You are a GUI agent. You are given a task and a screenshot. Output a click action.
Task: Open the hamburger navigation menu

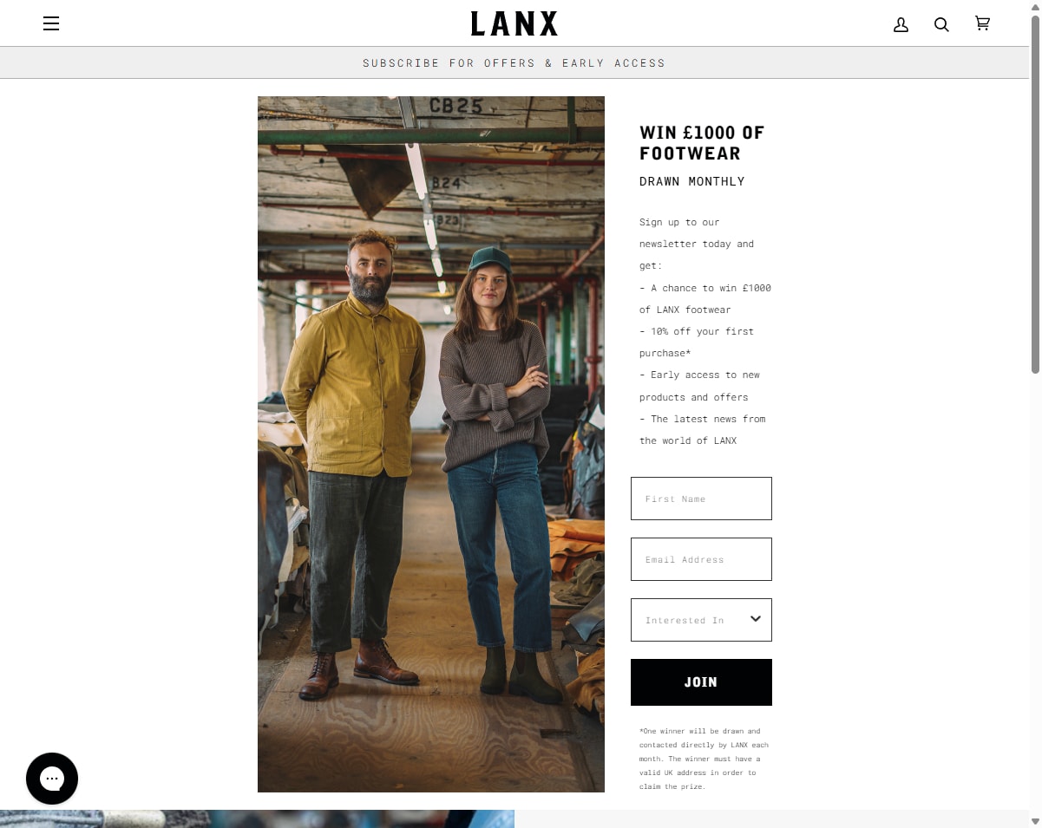coord(51,23)
